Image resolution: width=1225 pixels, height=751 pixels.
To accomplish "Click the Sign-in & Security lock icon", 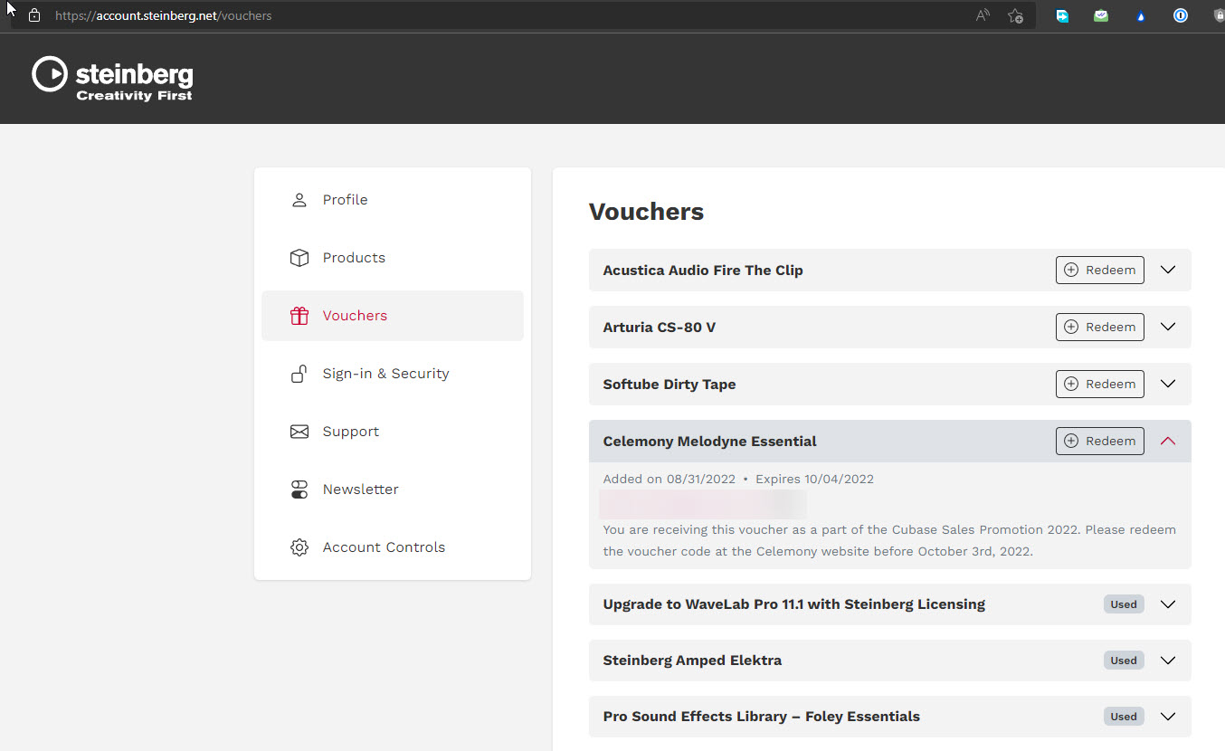I will 299,374.
